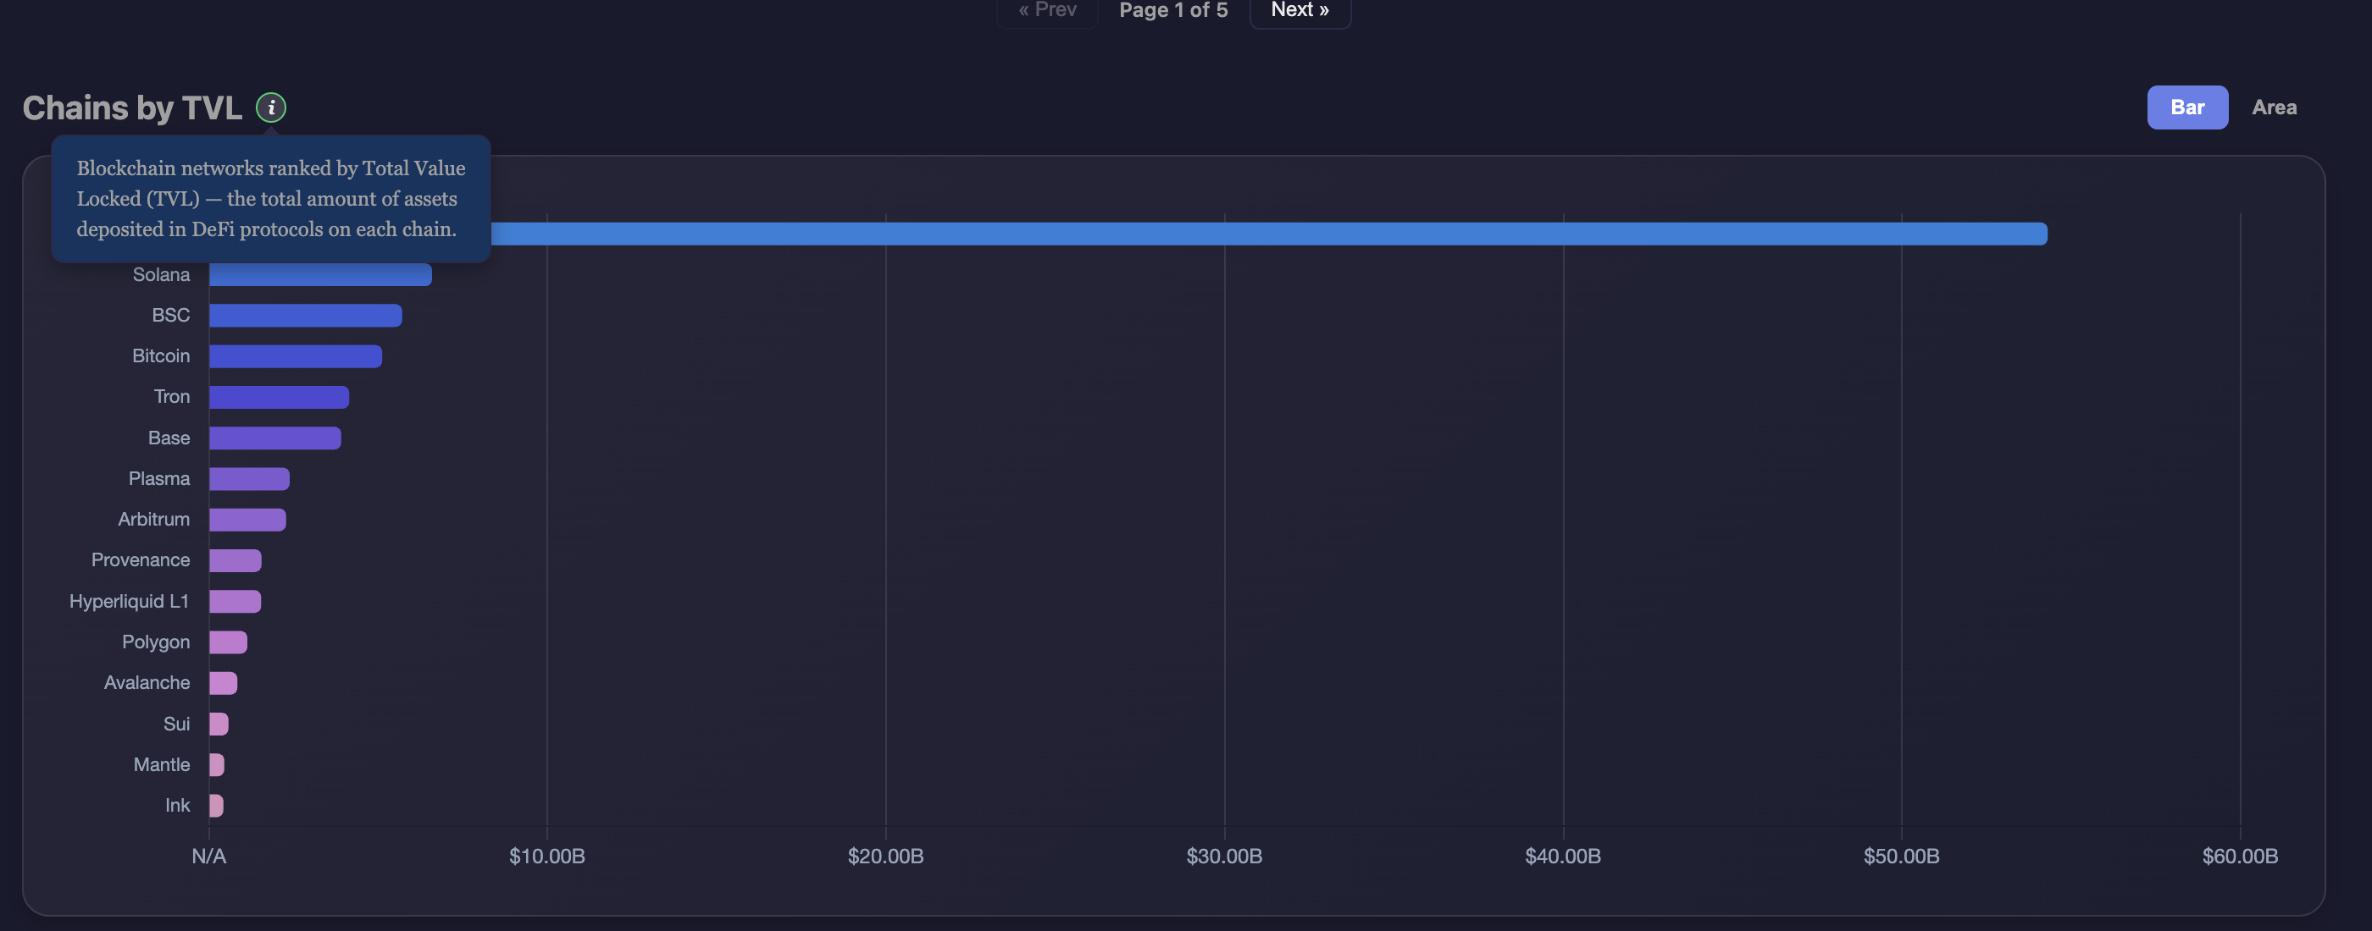
Task: Select the Bitcoin bar
Action: 295,355
